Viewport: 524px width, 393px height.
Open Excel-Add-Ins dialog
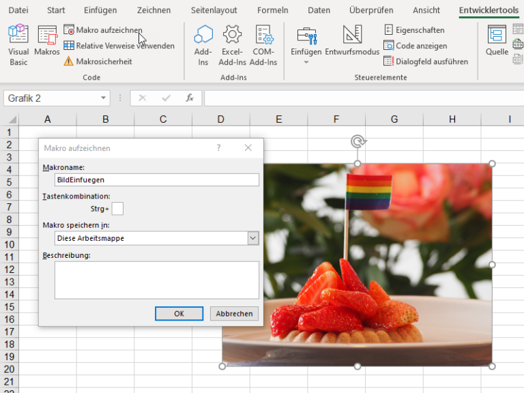[232, 45]
